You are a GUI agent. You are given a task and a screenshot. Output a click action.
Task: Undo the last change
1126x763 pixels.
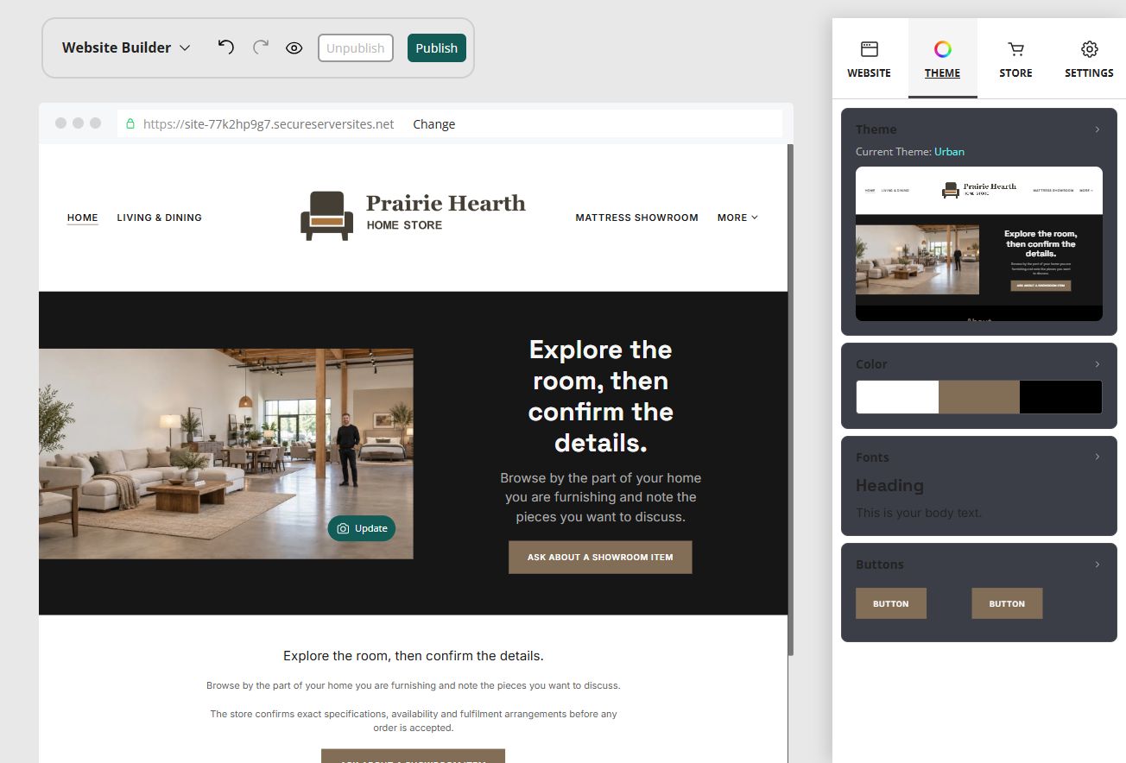(226, 47)
